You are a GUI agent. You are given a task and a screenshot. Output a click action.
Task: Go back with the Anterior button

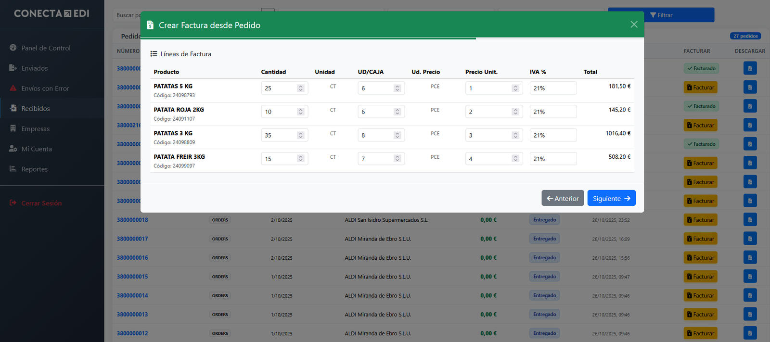(x=563, y=198)
